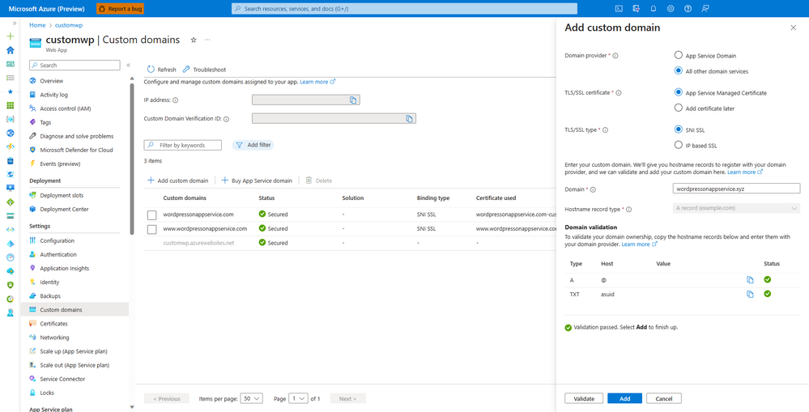Select App Service Managed Certificate option
The width and height of the screenshot is (809, 412).
[679, 93]
